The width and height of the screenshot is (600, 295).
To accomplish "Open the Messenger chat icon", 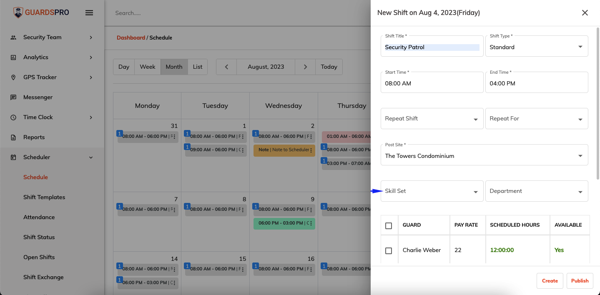I will click(x=13, y=97).
